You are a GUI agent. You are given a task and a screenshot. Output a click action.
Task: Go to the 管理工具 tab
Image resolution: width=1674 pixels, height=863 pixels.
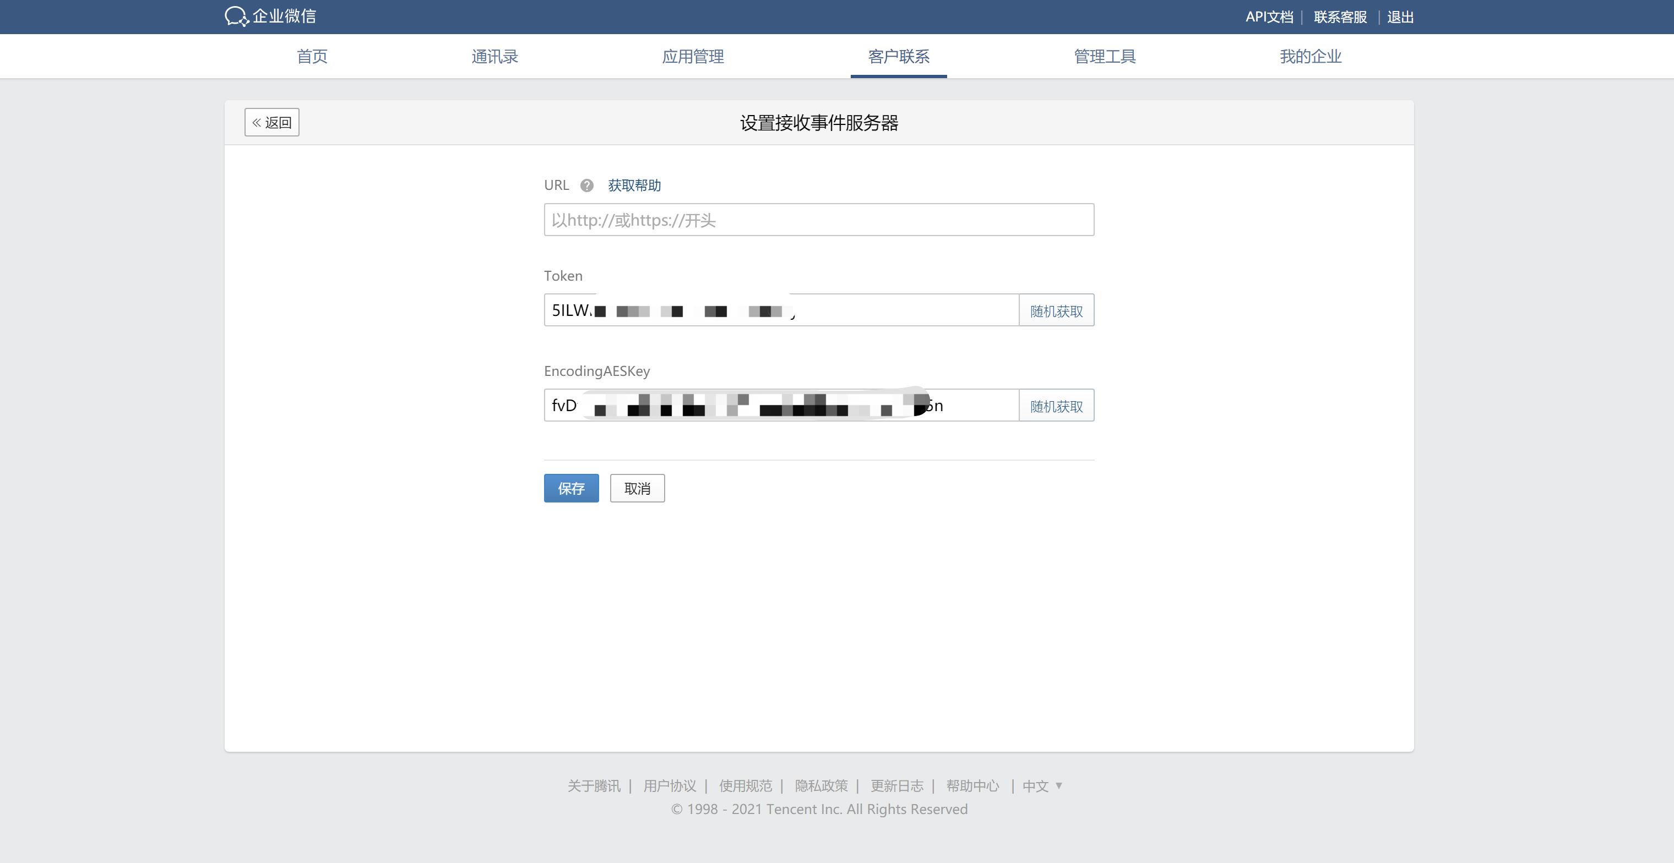(x=1104, y=57)
